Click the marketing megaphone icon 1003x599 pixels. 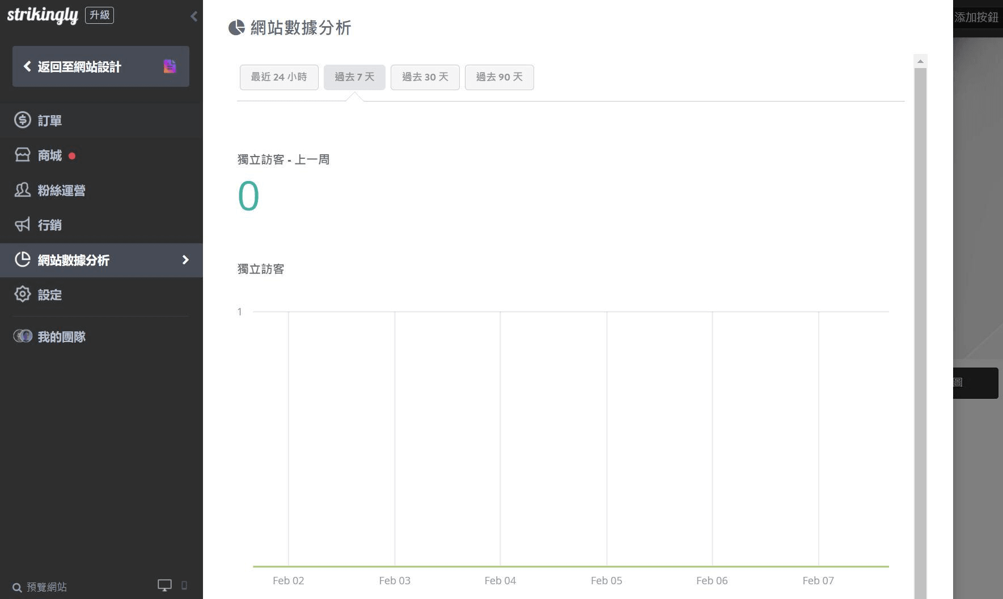pyautogui.click(x=23, y=225)
